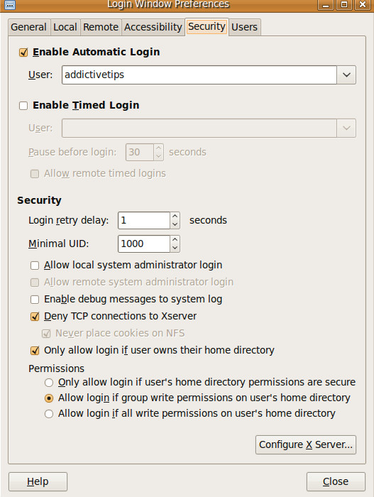The image size is (374, 497).
Task: Decrease the Login retry delay value
Action: tap(175, 224)
